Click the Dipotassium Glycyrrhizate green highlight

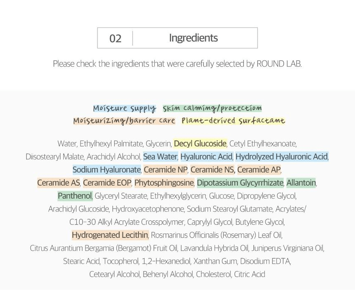coord(240,183)
